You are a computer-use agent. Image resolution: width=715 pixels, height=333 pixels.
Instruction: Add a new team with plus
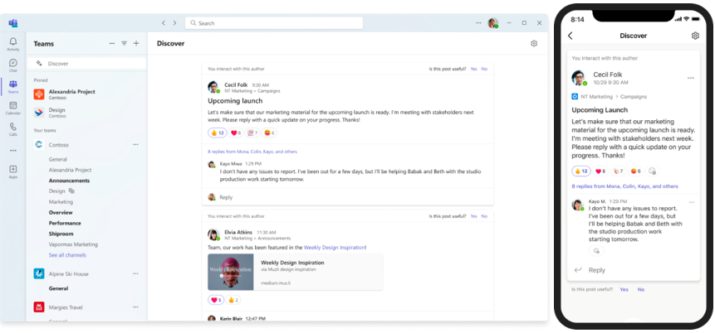pyautogui.click(x=136, y=43)
